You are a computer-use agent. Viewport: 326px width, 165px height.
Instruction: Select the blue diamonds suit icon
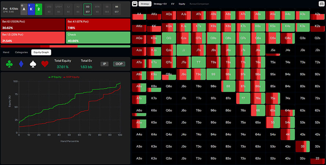coord(21,64)
